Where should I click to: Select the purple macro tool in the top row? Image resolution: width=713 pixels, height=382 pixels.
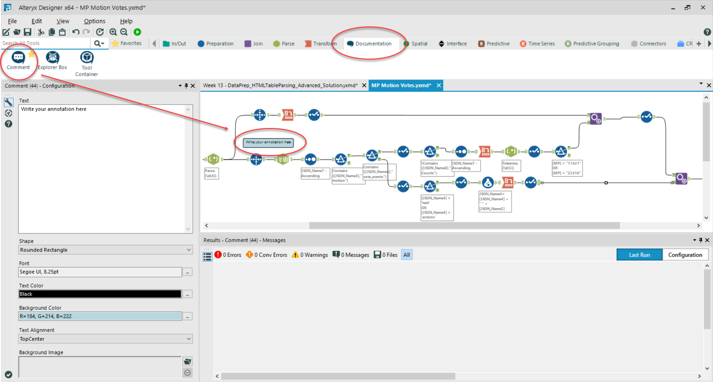point(595,119)
